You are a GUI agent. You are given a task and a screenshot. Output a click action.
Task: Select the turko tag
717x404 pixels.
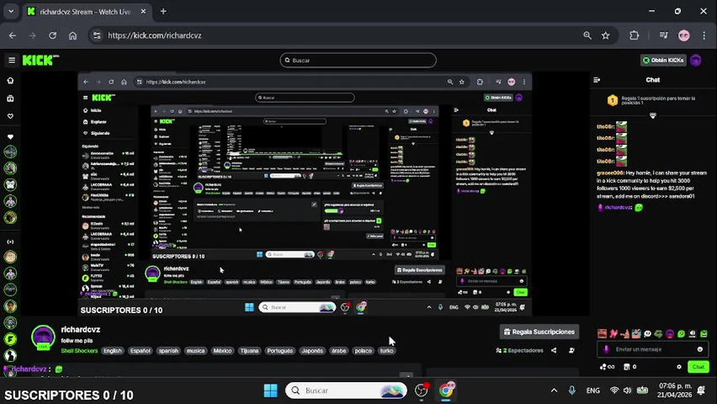tap(387, 351)
